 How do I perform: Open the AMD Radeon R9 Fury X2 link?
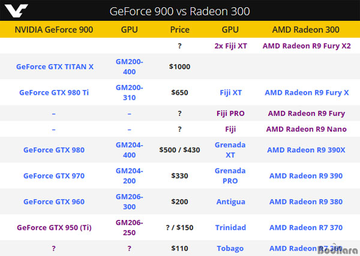click(307, 46)
